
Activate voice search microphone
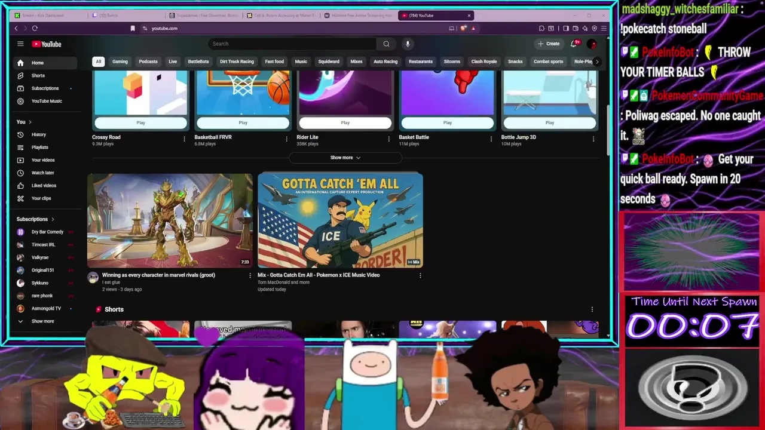408,44
